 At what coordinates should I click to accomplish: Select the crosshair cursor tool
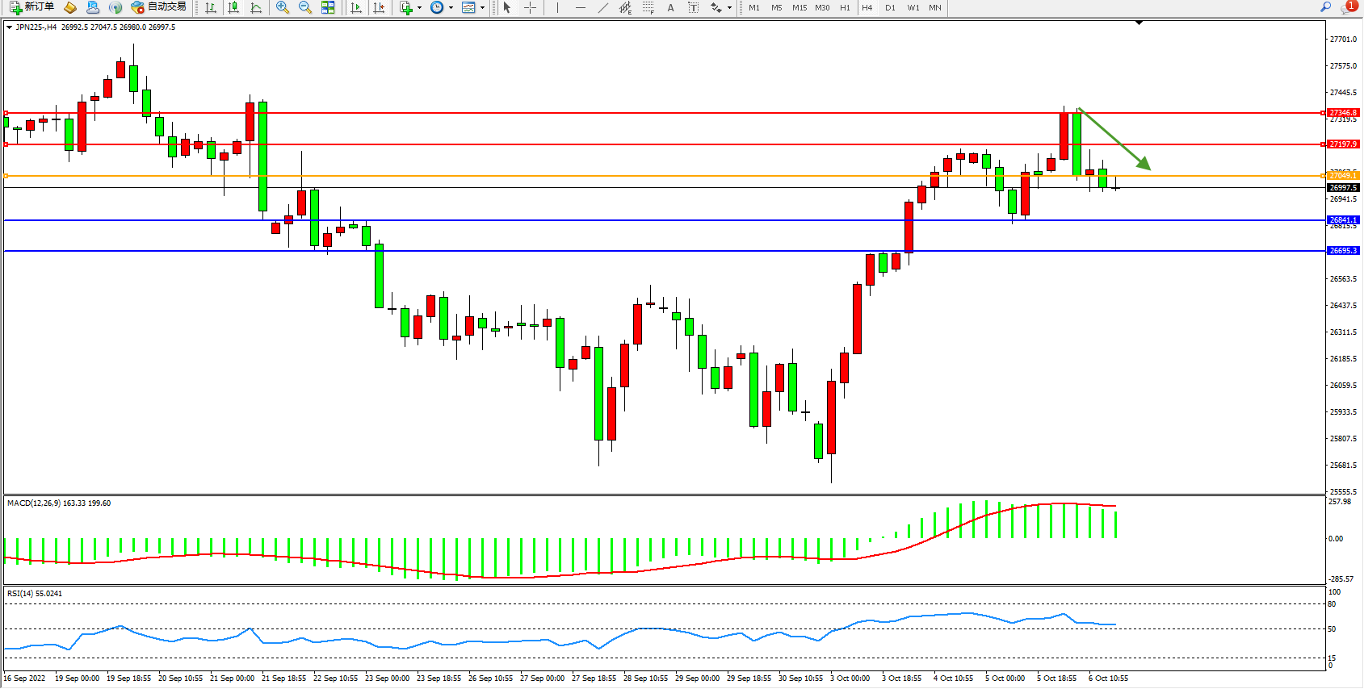pos(530,7)
